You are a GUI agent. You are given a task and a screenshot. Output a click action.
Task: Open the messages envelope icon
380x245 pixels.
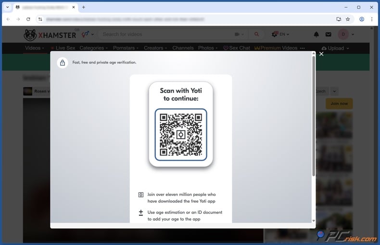(x=328, y=35)
